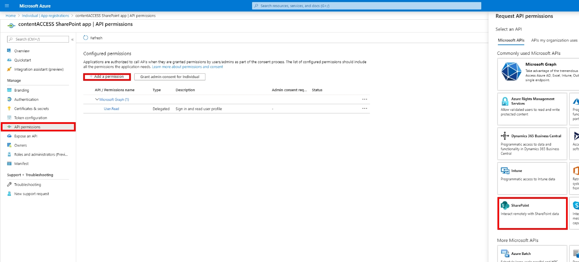Go to Home breadcrumb

[x=11, y=15]
